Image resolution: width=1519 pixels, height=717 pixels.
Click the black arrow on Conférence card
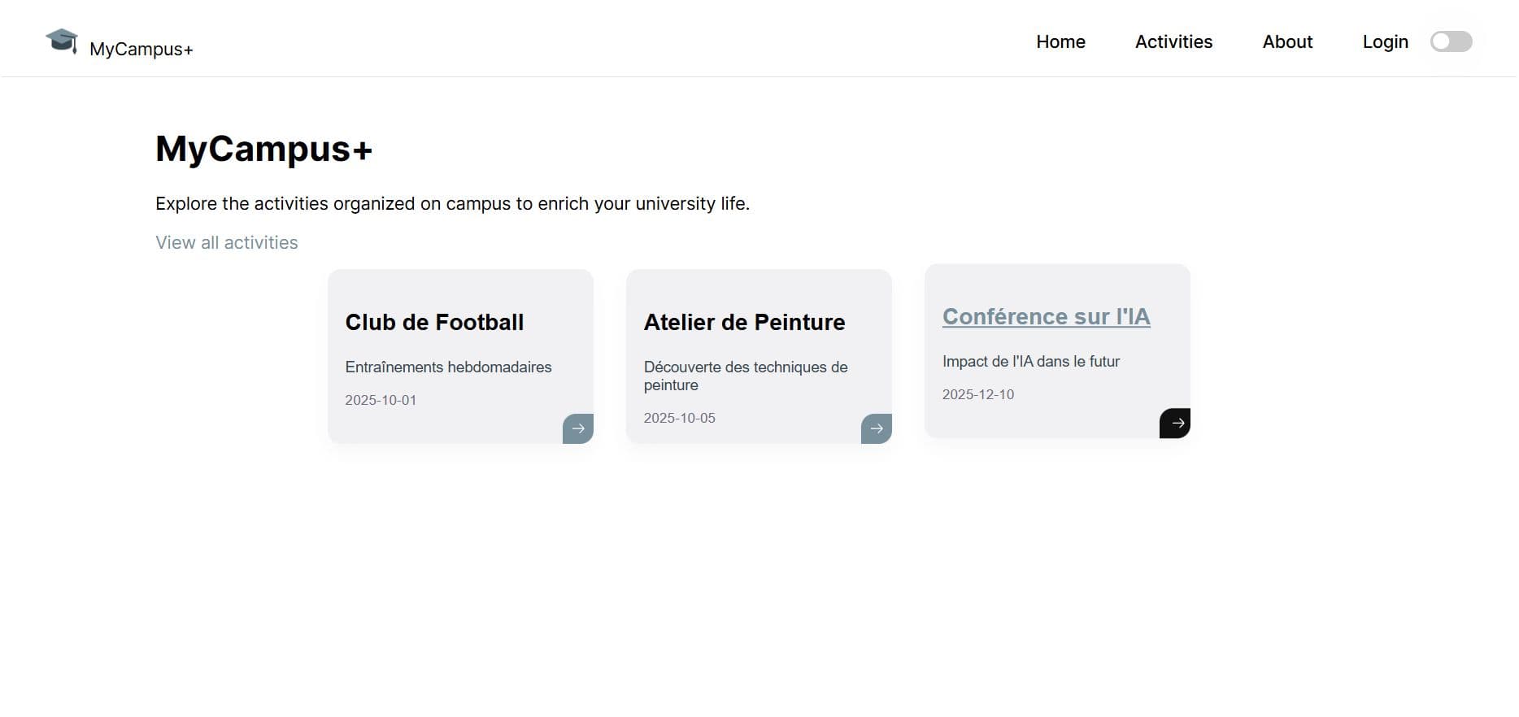pos(1175,423)
